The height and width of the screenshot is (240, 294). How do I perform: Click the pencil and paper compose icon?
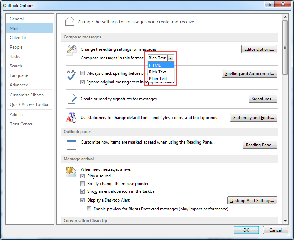click(x=71, y=50)
